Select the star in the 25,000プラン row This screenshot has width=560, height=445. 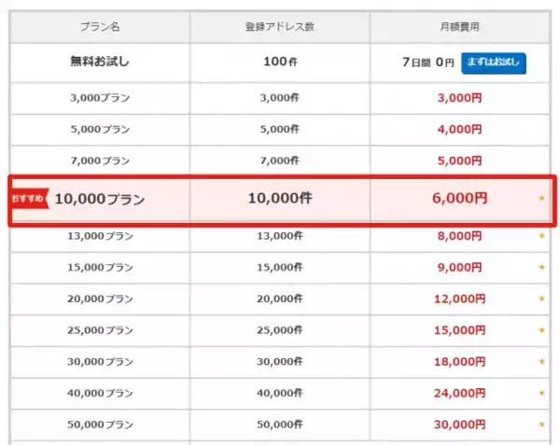tap(541, 331)
